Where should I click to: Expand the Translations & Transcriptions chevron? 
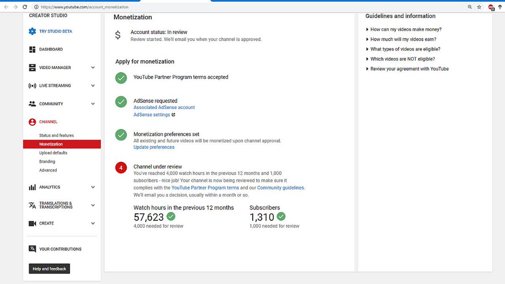coord(93,205)
